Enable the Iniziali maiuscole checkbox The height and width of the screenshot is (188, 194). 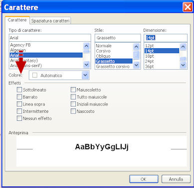[x=73, y=104]
